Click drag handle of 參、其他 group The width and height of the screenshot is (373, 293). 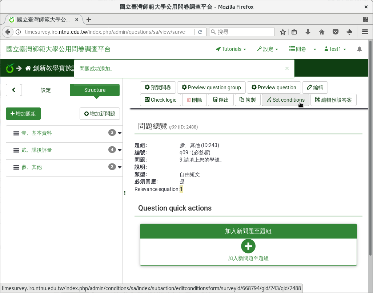[16, 167]
